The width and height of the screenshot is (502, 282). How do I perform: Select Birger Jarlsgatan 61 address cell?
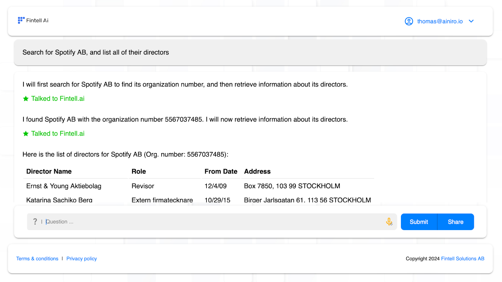308,200
